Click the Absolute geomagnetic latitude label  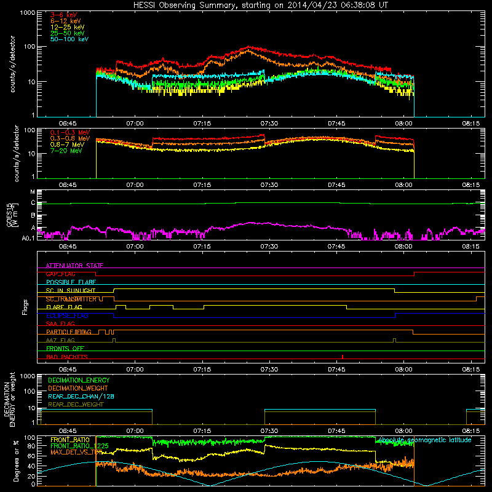coord(425,440)
